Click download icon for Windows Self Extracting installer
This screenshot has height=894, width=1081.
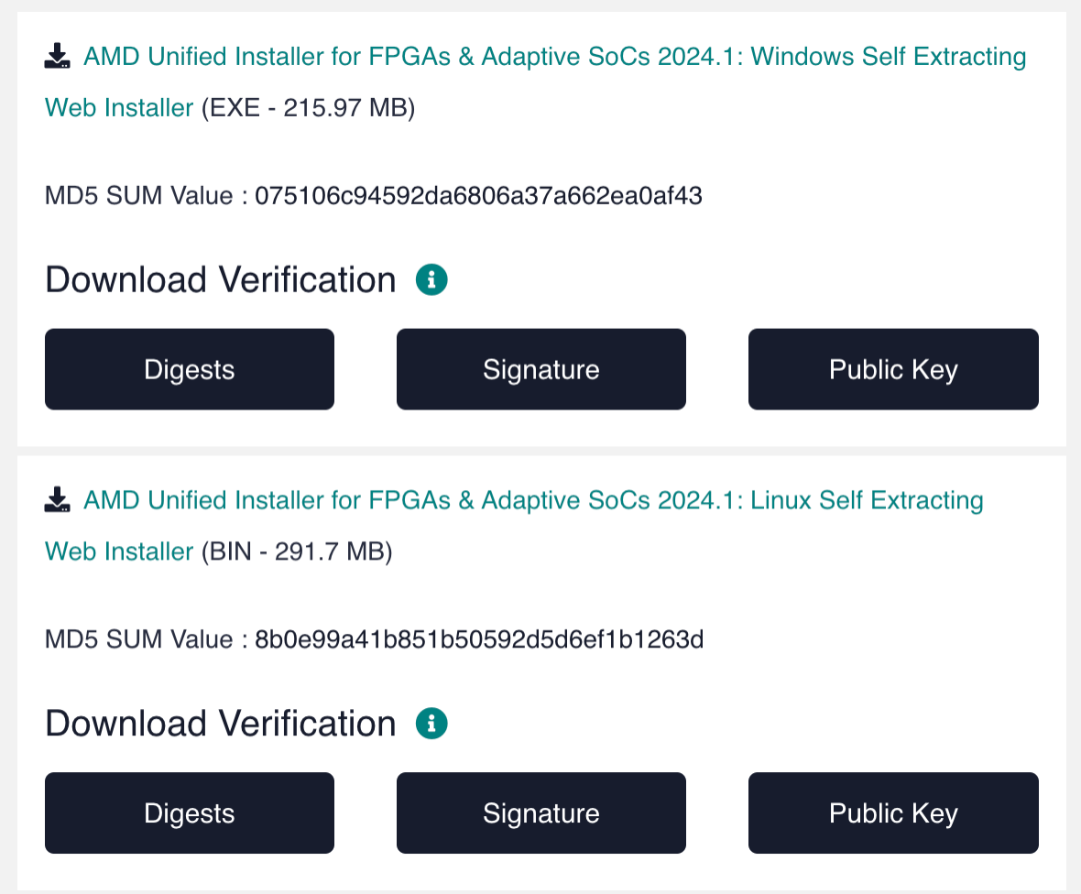(58, 58)
